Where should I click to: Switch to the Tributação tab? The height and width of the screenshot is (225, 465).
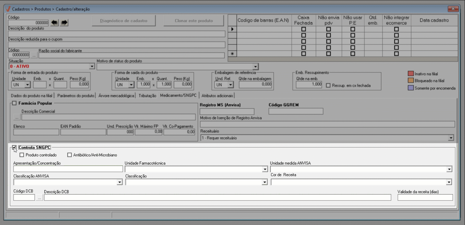[x=147, y=96]
